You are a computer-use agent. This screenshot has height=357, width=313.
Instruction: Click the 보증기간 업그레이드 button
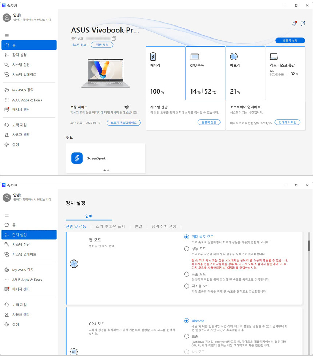coord(124,123)
